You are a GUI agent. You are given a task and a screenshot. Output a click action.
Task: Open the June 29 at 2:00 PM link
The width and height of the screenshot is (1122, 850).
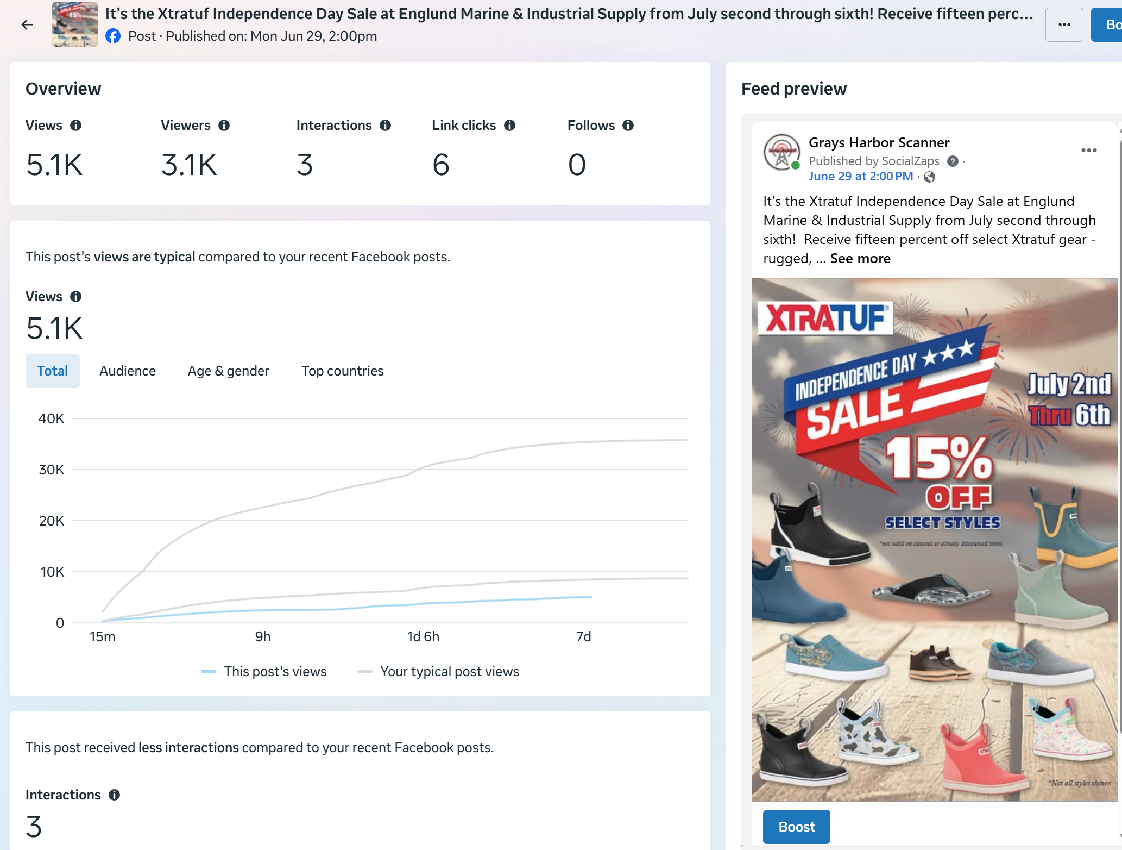[861, 177]
